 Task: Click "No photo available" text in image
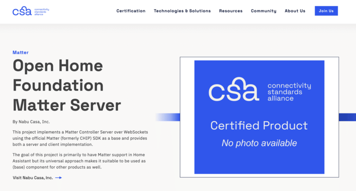[x=259, y=143]
